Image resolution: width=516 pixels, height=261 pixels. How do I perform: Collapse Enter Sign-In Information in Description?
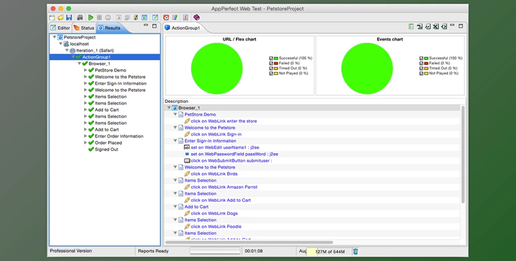(x=175, y=141)
